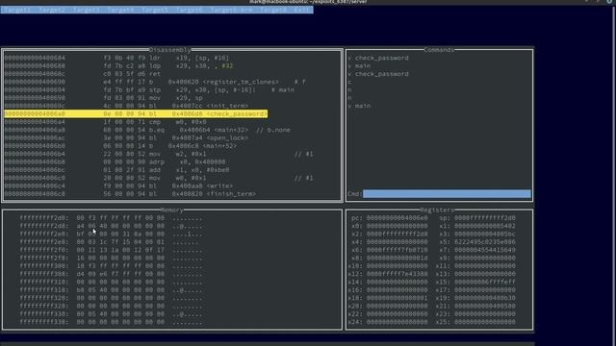Click the ret instruction line
The image size is (616, 346).
point(83,74)
